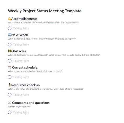Click the Talking Point field under Resources check-in
The width and height of the screenshot is (124, 123).
coord(21,95)
